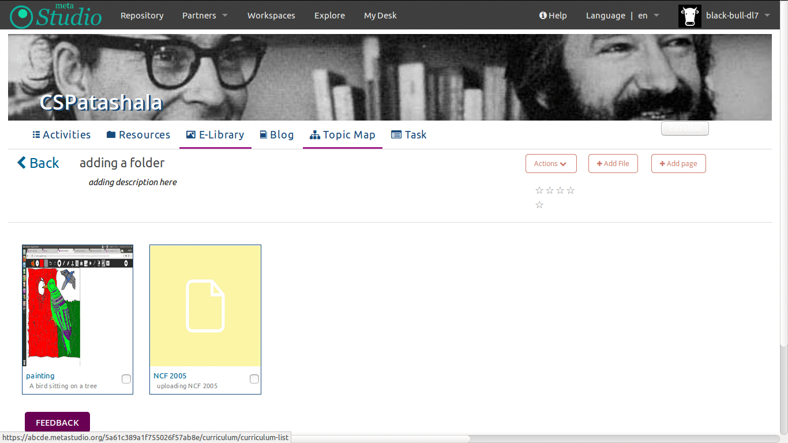Open the Actions dropdown button

pos(550,164)
